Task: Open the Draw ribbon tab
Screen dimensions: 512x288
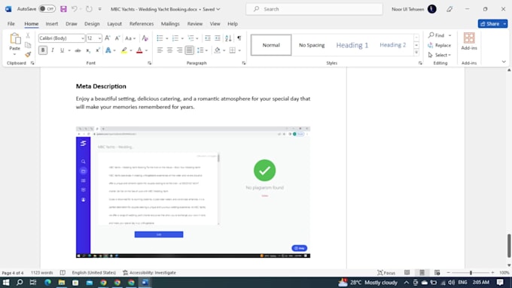Action: (x=72, y=24)
